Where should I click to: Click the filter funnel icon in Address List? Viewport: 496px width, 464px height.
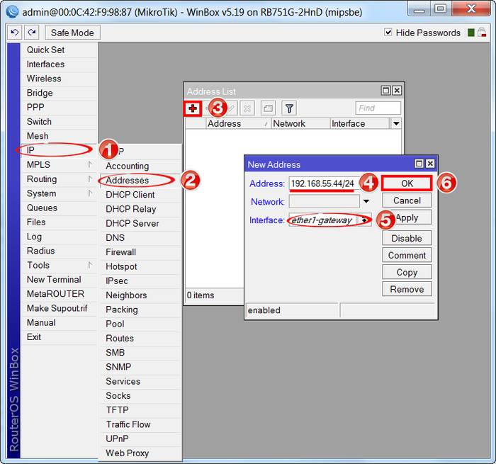click(288, 108)
